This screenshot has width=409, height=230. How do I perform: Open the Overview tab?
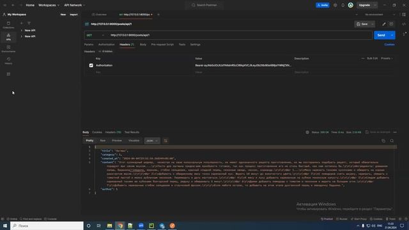99,15
